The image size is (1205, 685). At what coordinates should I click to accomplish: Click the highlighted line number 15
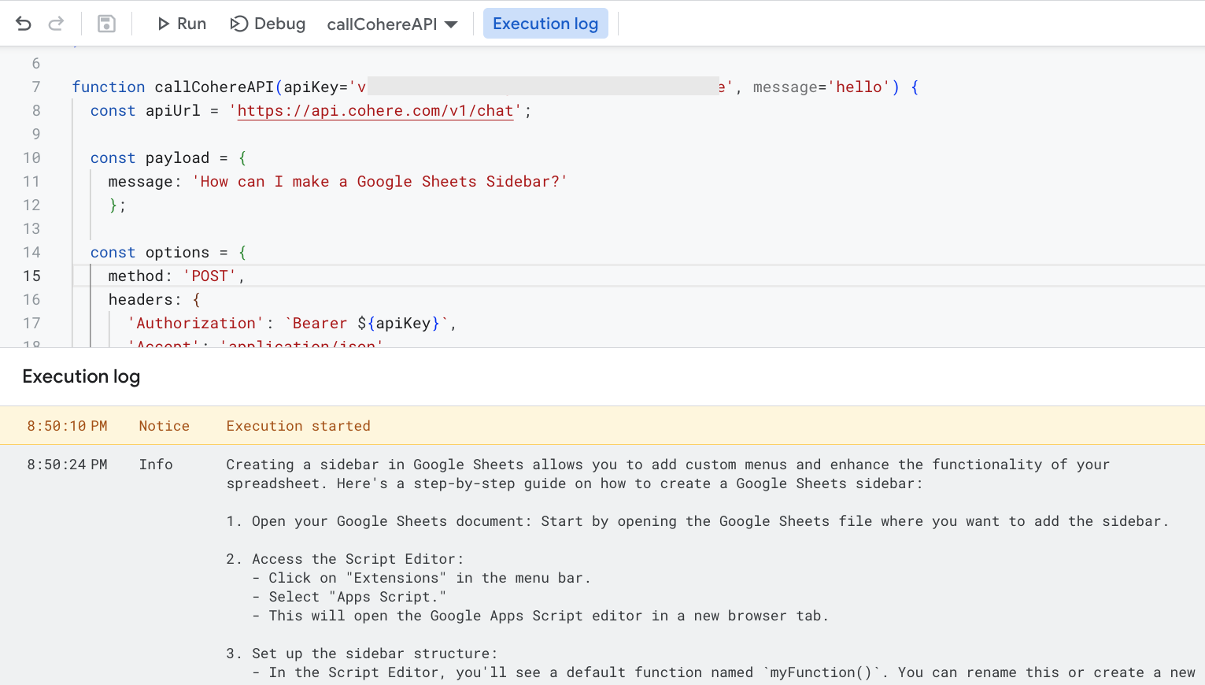[31, 276]
